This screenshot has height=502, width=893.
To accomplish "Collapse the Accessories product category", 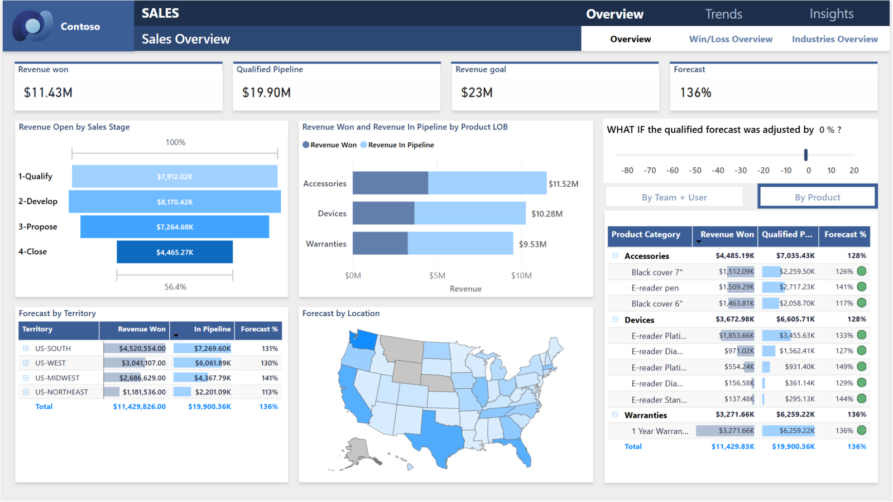I will point(614,255).
